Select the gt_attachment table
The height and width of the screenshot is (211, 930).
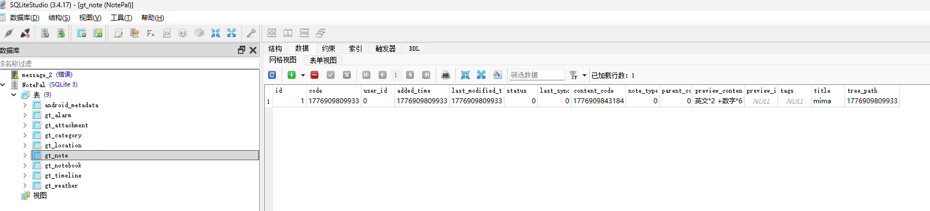click(66, 125)
